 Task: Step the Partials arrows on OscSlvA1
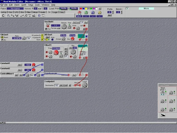[x=59, y=28]
